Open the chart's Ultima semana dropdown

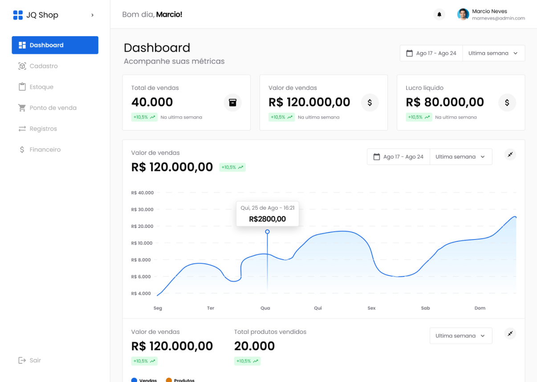460,157
